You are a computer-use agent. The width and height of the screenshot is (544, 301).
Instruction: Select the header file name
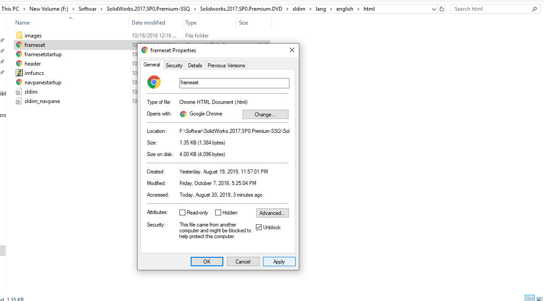click(x=33, y=64)
